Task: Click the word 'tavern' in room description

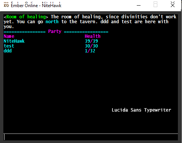Action: point(87,22)
